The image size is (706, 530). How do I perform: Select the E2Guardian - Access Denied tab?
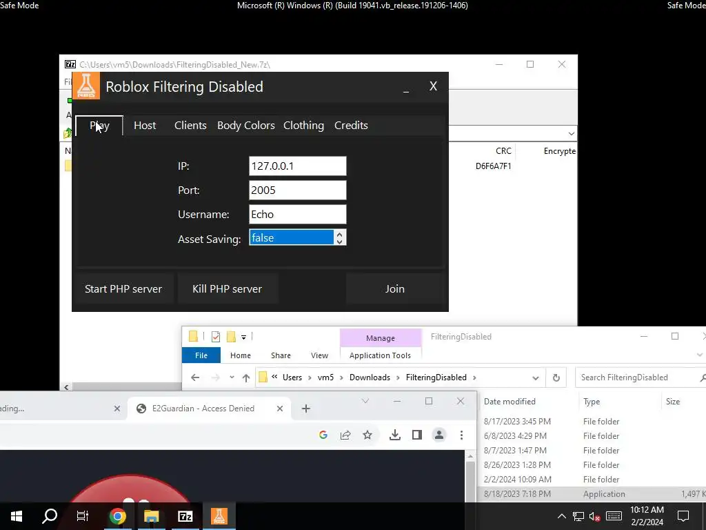(x=208, y=409)
